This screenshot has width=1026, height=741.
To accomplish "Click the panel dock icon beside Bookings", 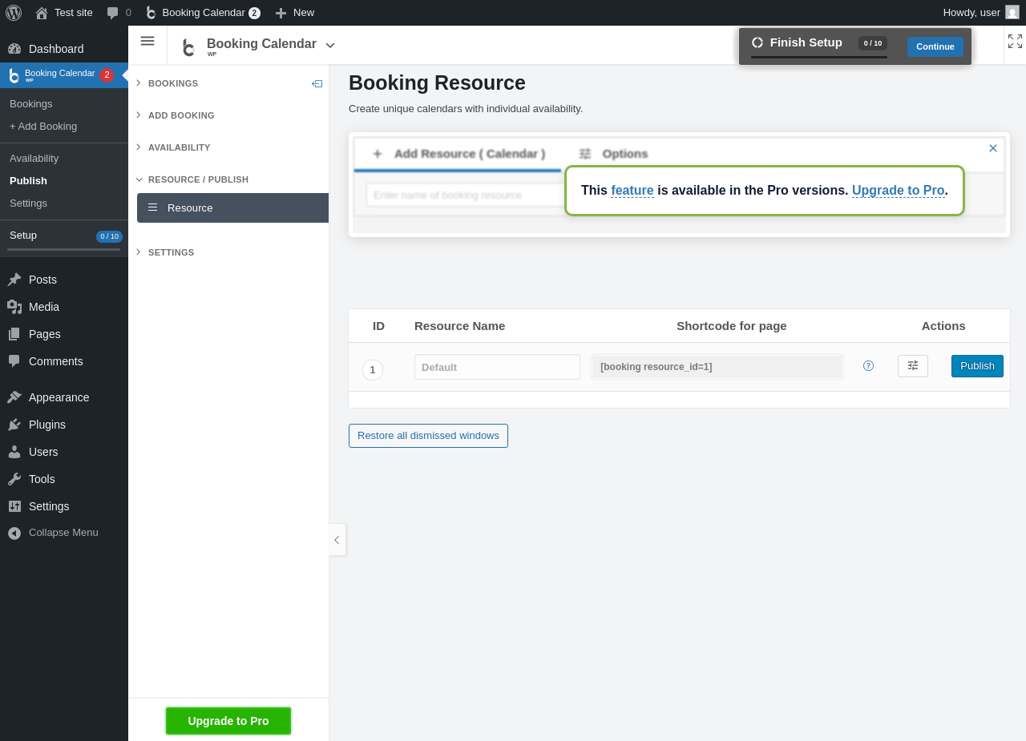I will point(317,83).
